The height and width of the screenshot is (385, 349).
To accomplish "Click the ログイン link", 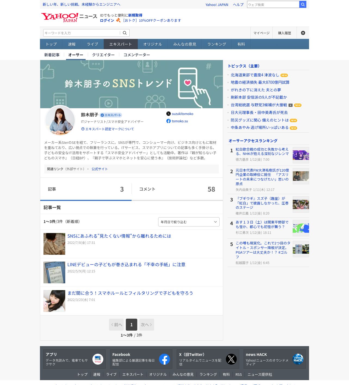I will 107,20.
